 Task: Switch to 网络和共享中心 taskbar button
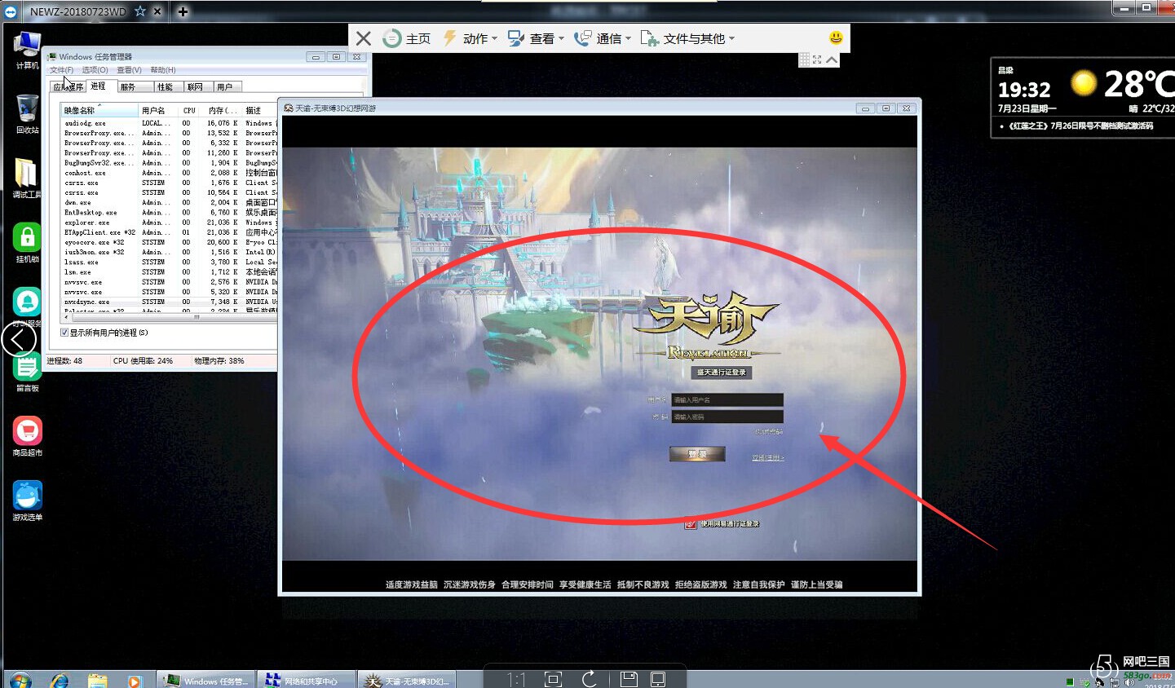306,681
